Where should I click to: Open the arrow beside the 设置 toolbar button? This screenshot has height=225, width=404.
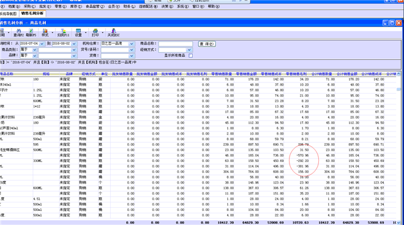[x=86, y=32]
